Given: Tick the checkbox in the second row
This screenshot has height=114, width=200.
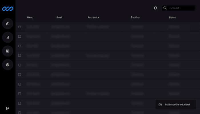Looking at the screenshot, I should coord(20,36).
